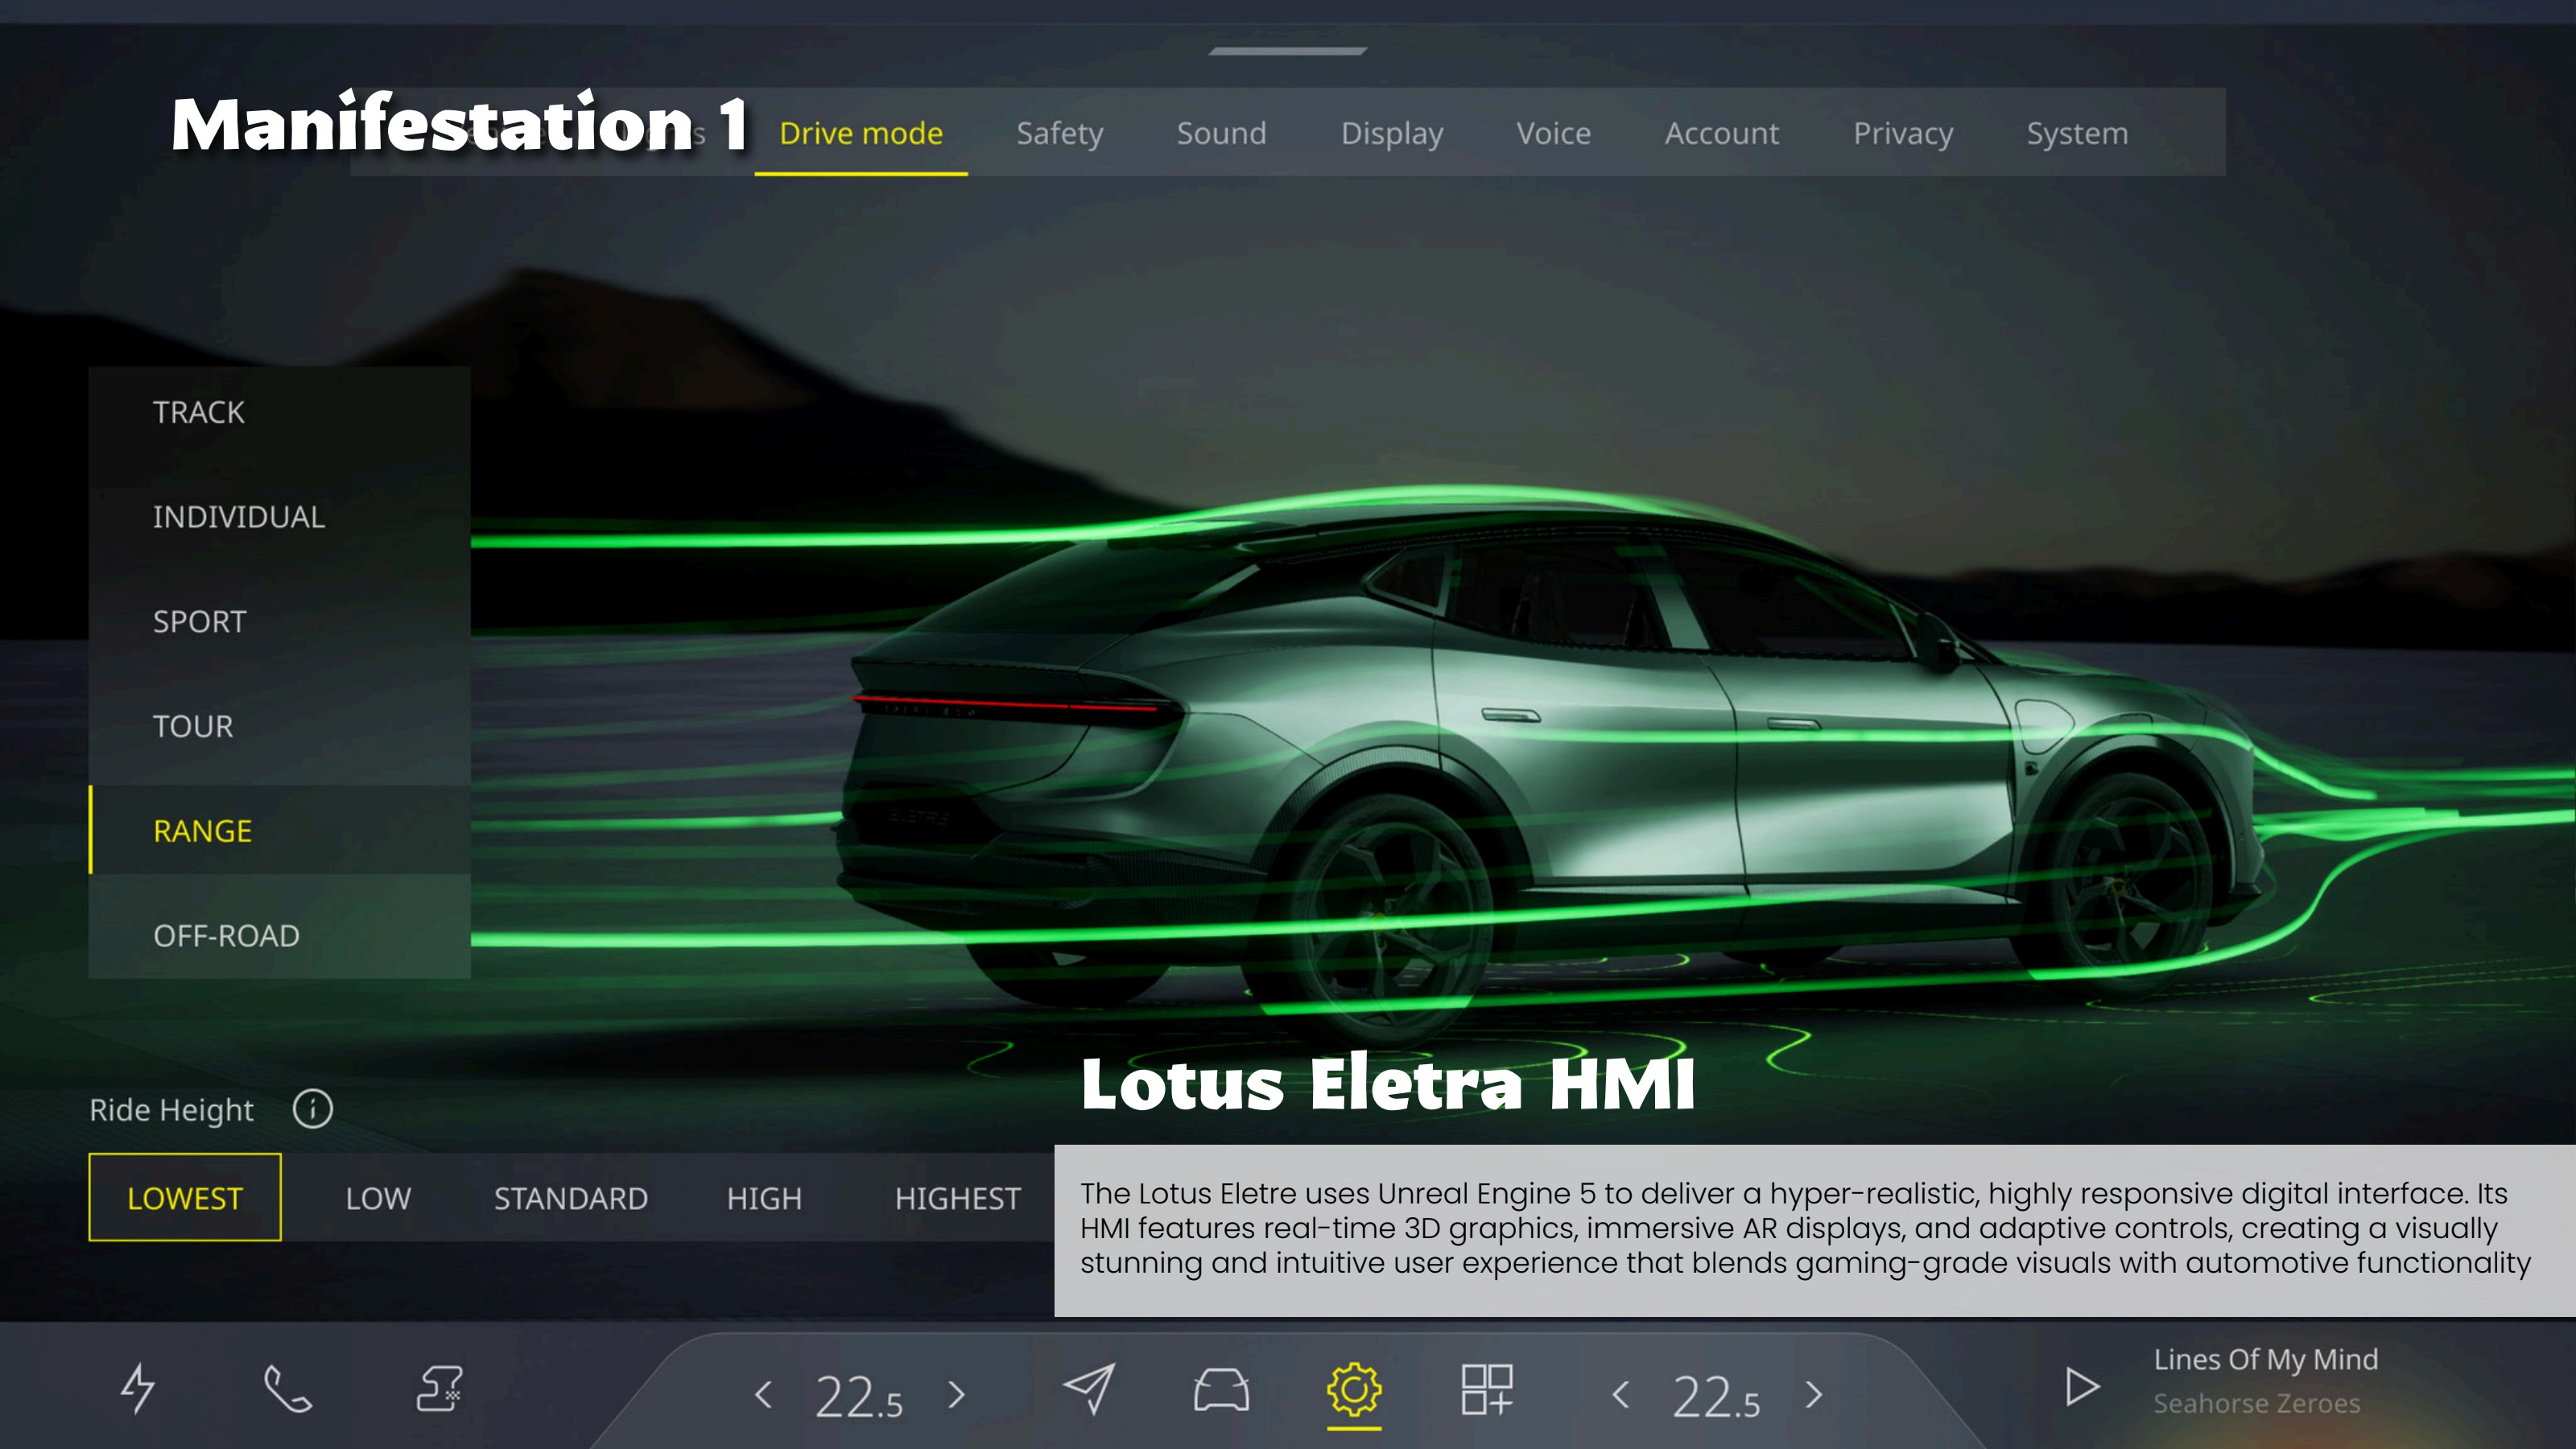Decrease left temperature with left chevron

(x=764, y=1395)
